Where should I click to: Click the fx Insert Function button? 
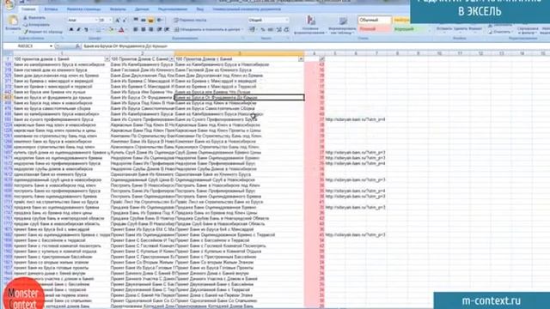click(x=77, y=46)
